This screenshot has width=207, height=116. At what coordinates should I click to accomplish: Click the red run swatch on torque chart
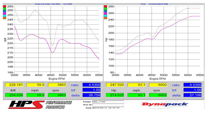click(4, 7)
